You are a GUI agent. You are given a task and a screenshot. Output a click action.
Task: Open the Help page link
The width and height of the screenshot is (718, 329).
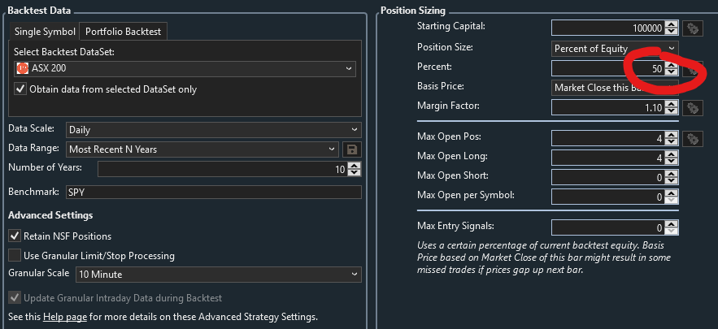point(65,317)
